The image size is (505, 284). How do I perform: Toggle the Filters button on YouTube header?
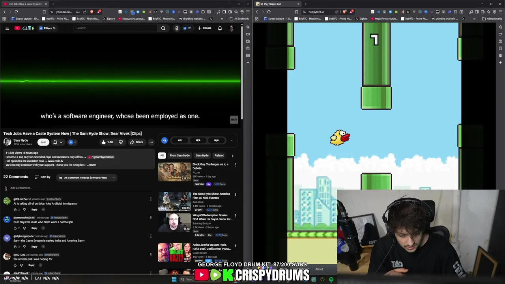click(47, 28)
